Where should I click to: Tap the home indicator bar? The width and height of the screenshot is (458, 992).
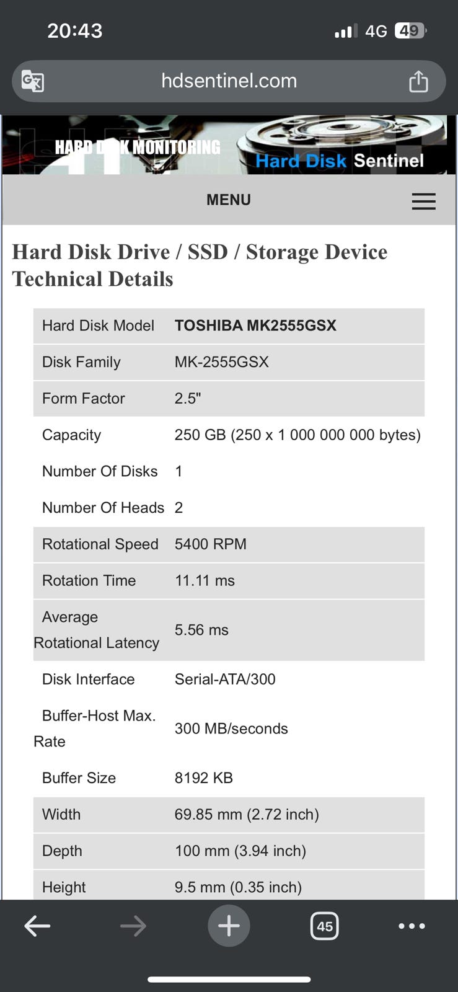(229, 980)
